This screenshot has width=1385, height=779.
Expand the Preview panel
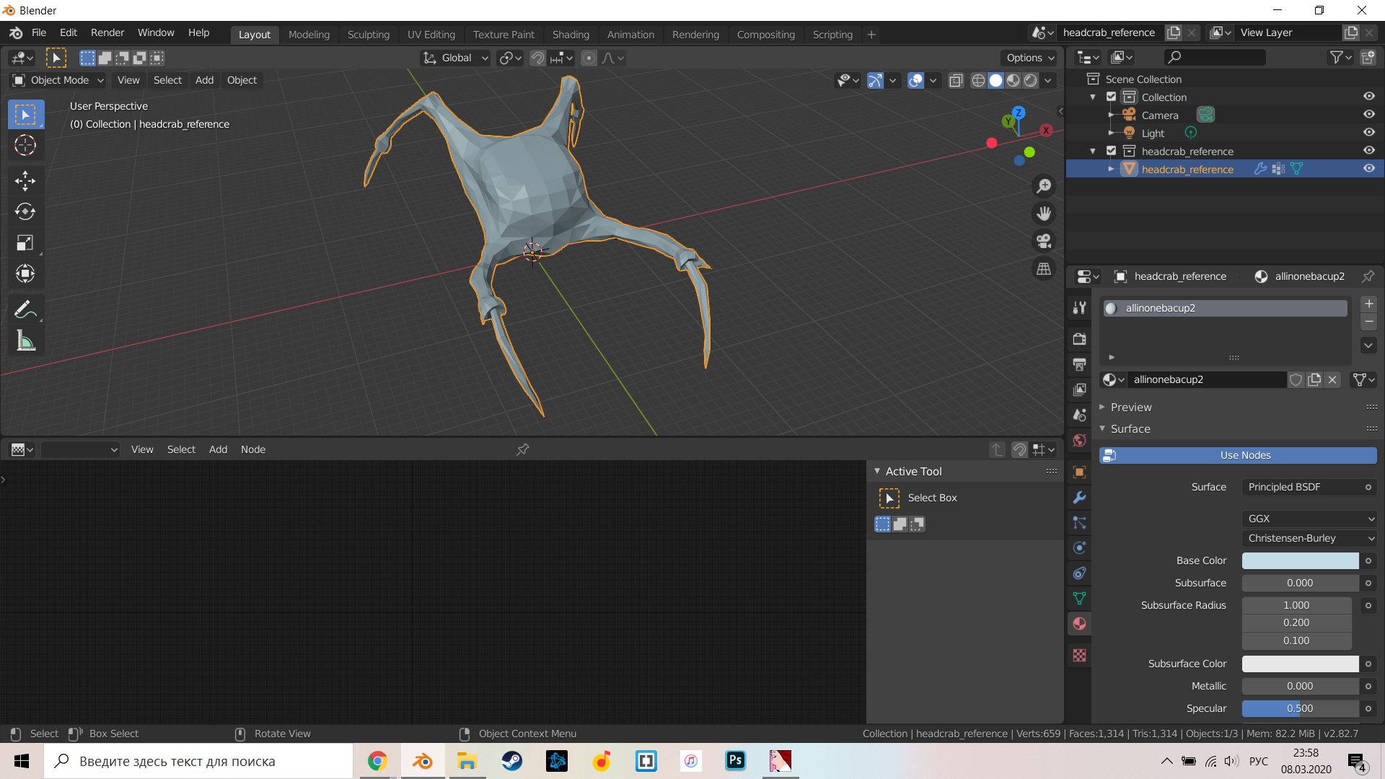[1131, 407]
